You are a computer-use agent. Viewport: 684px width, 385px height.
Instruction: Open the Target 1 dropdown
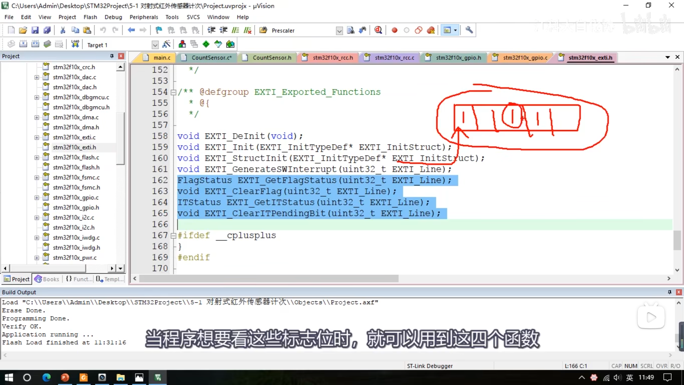(155, 45)
